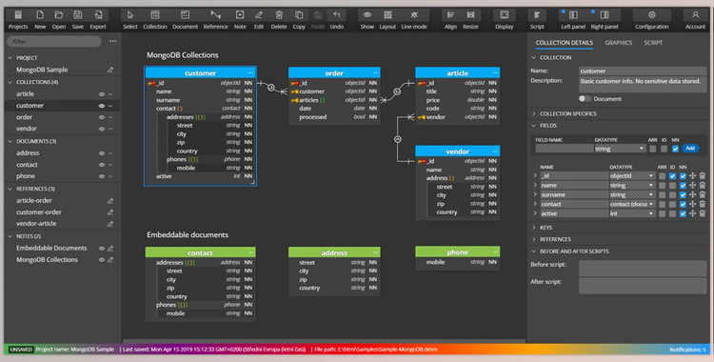Click the Delete toolbar icon

point(279,20)
